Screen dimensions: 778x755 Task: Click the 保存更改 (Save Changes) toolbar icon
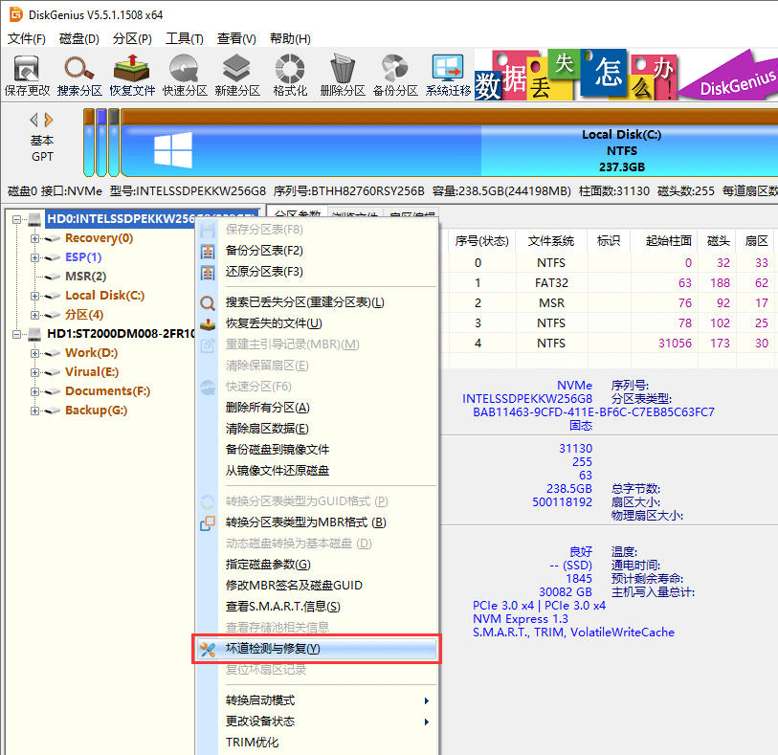point(25,74)
